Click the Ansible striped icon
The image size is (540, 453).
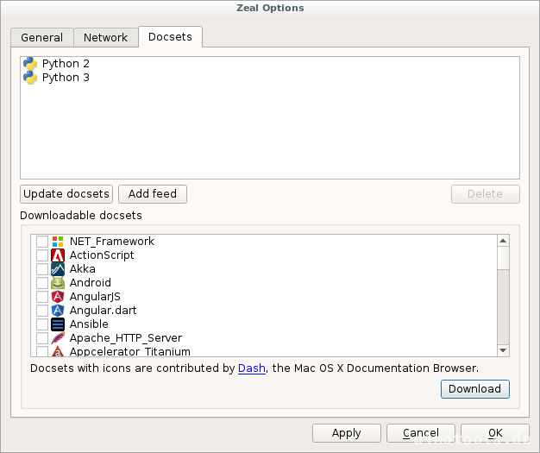pos(58,324)
